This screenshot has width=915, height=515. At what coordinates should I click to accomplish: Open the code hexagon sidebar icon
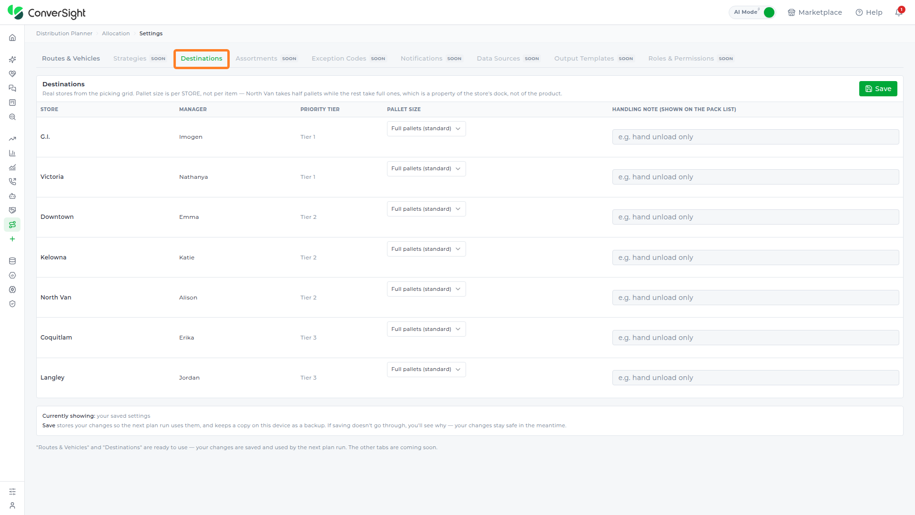(12, 275)
